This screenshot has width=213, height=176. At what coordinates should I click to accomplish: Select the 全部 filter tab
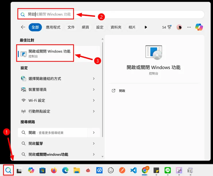click(35, 27)
